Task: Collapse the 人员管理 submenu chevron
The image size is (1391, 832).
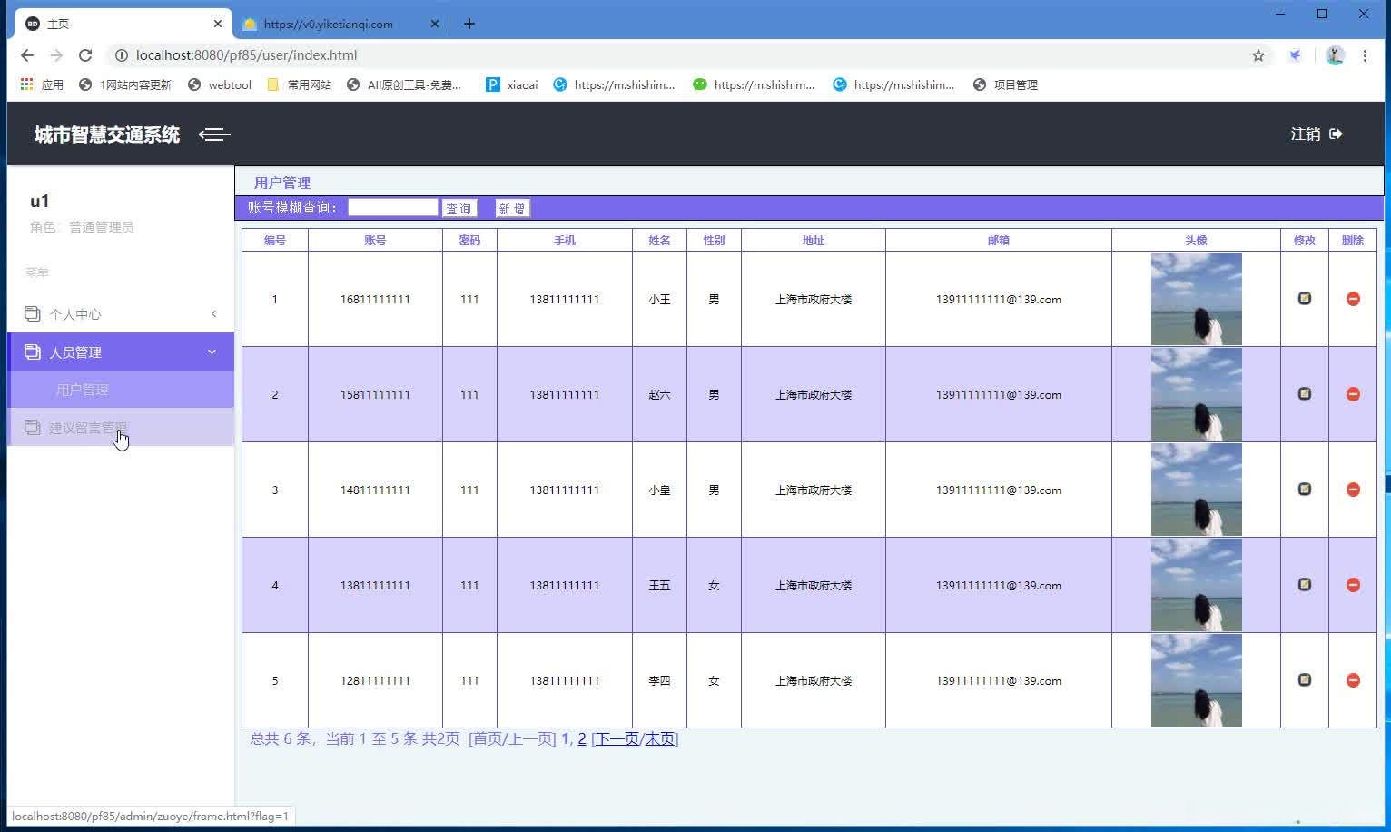Action: click(212, 352)
